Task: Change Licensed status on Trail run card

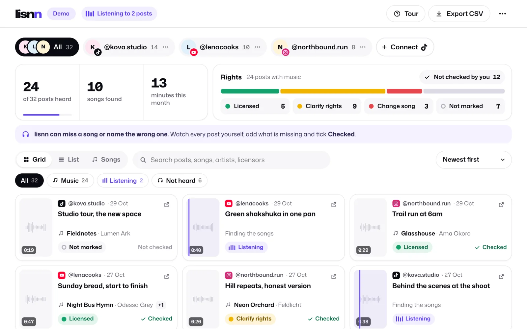Action: [x=412, y=247]
